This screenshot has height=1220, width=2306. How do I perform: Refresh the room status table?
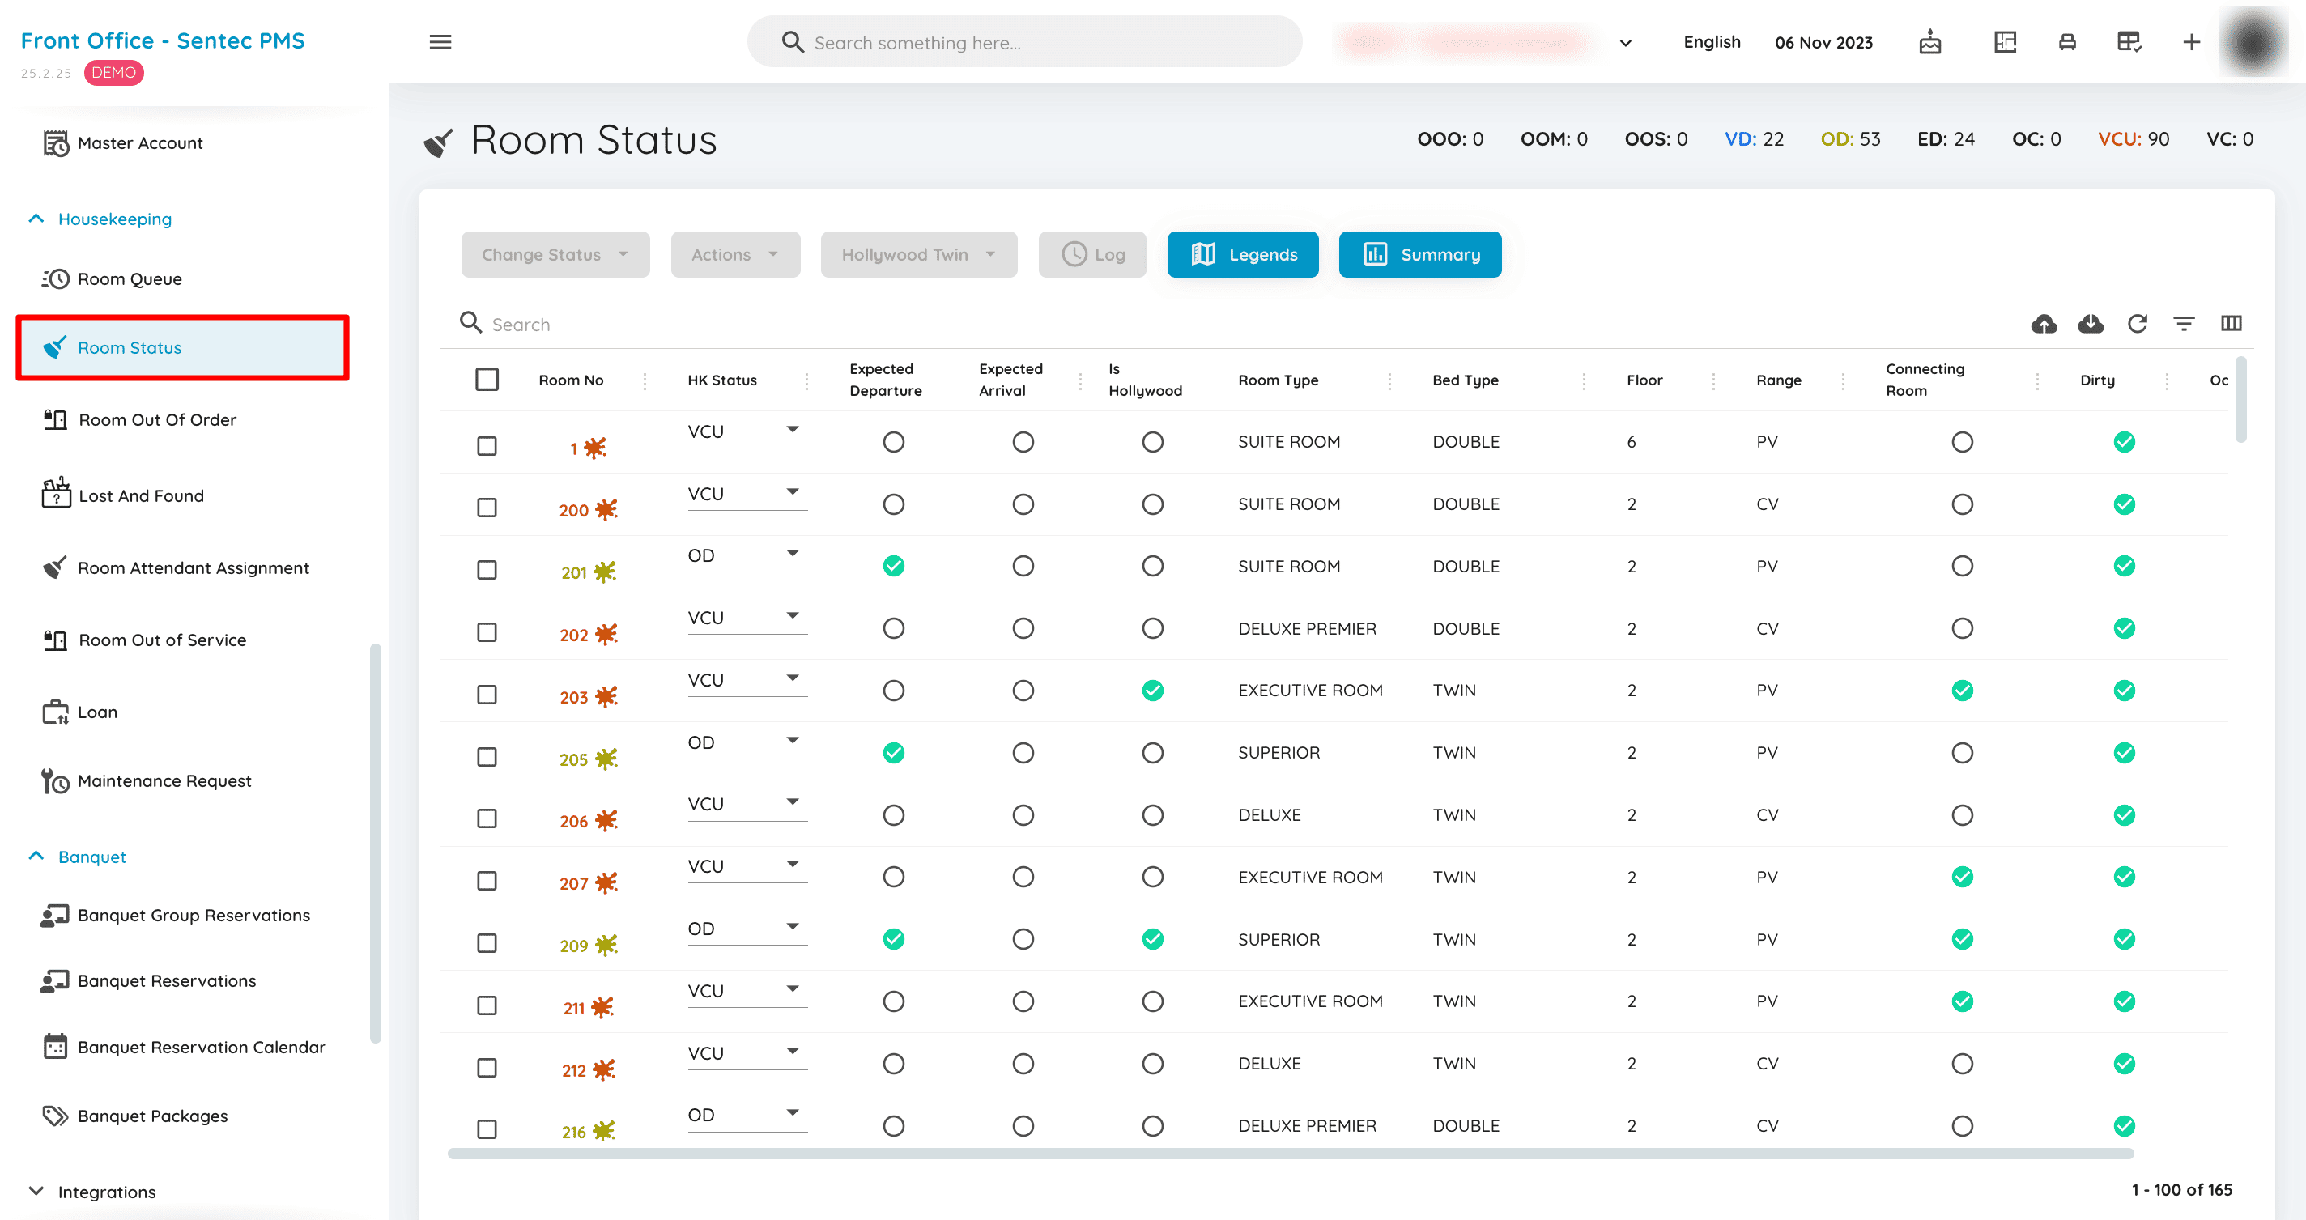(2137, 324)
